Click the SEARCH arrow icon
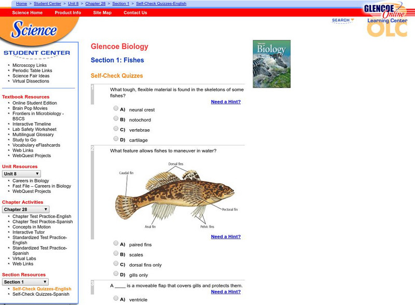This screenshot has width=415, height=305. point(352,19)
